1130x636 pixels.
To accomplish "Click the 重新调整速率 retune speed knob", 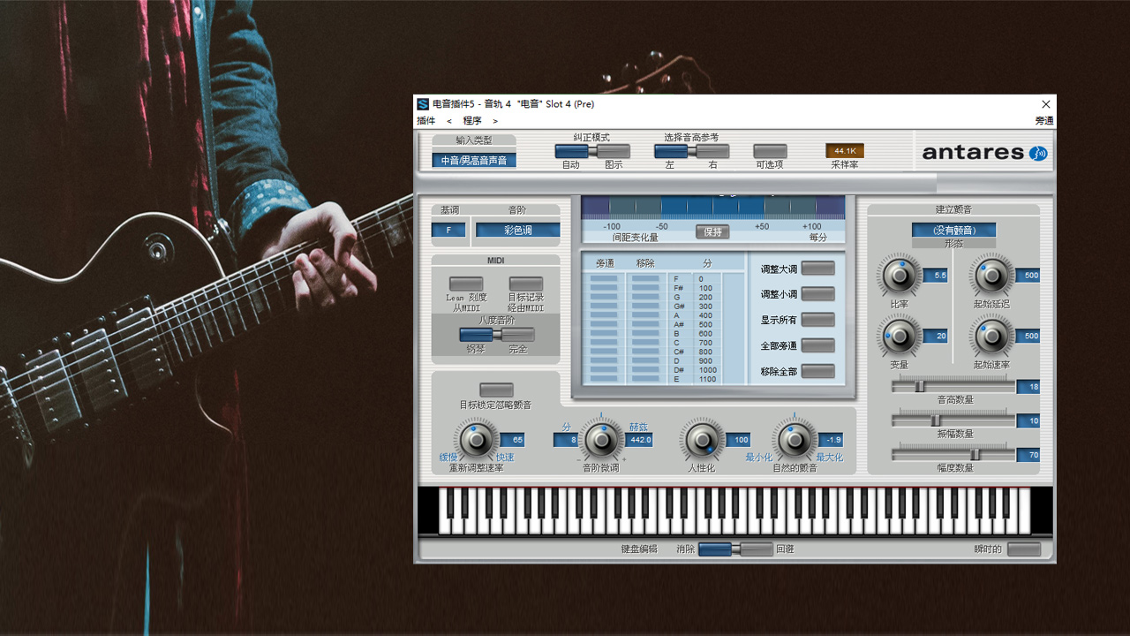I will coord(476,439).
